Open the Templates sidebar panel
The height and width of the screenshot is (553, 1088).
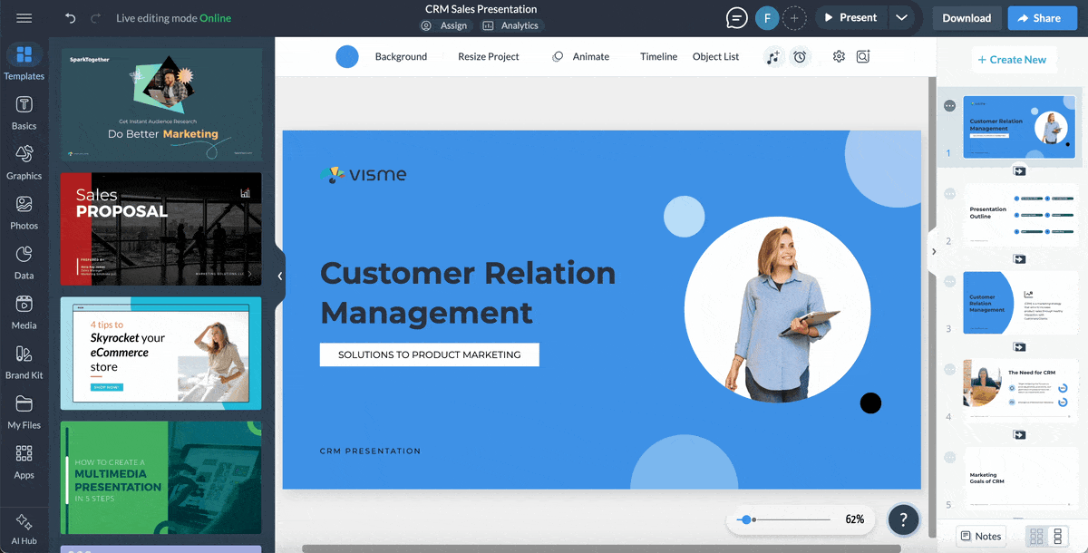(24, 62)
